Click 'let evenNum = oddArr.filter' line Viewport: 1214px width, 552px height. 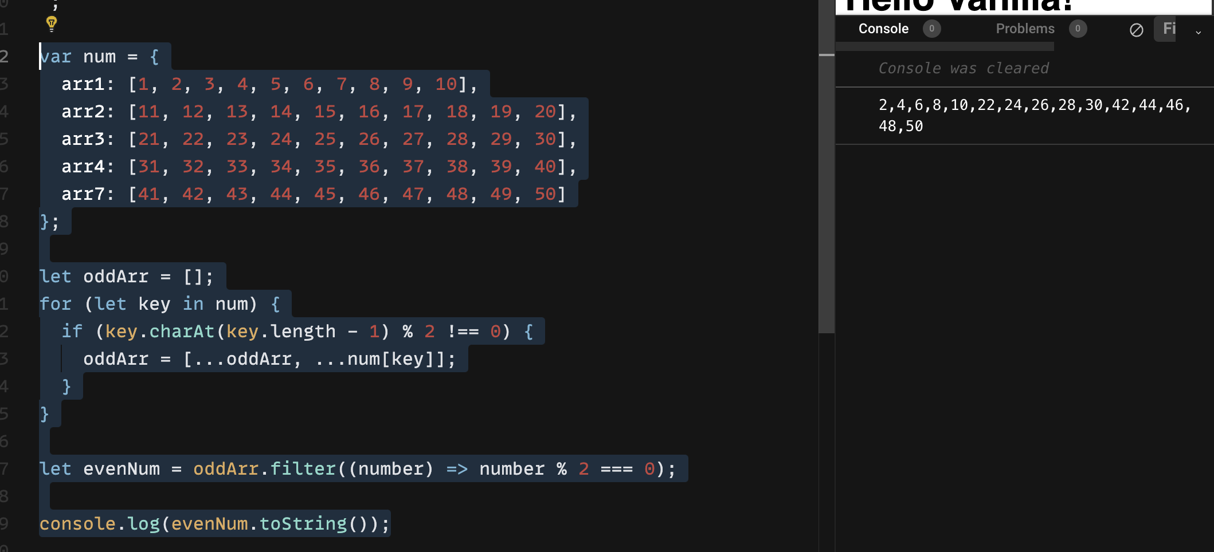[358, 469]
